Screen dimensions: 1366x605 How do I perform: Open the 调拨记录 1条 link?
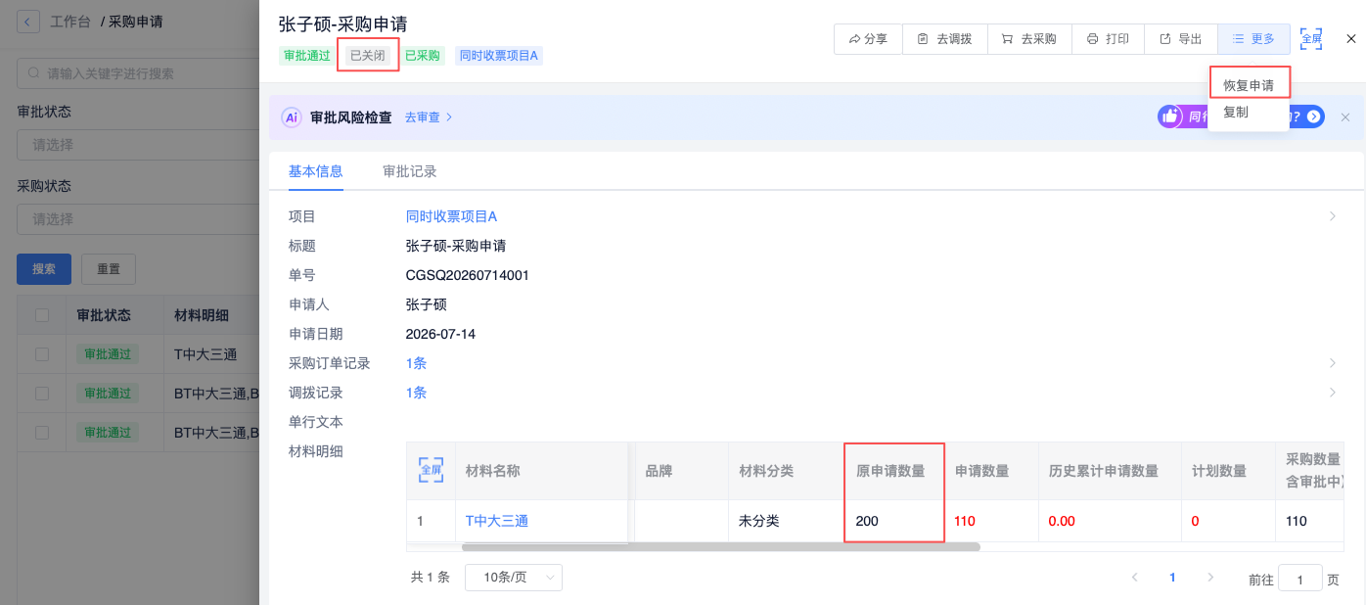coord(416,393)
